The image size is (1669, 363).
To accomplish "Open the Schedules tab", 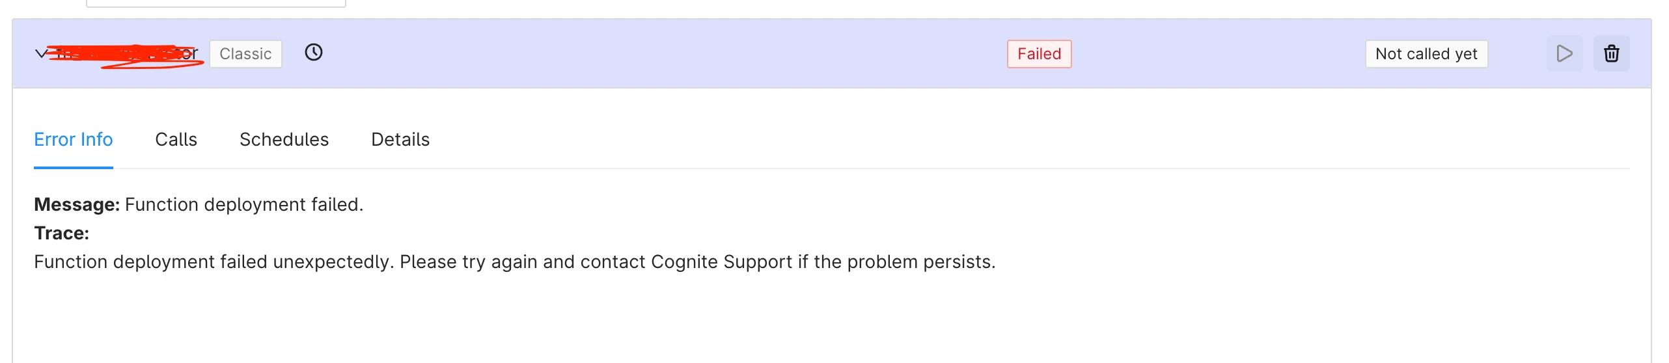I will (284, 139).
